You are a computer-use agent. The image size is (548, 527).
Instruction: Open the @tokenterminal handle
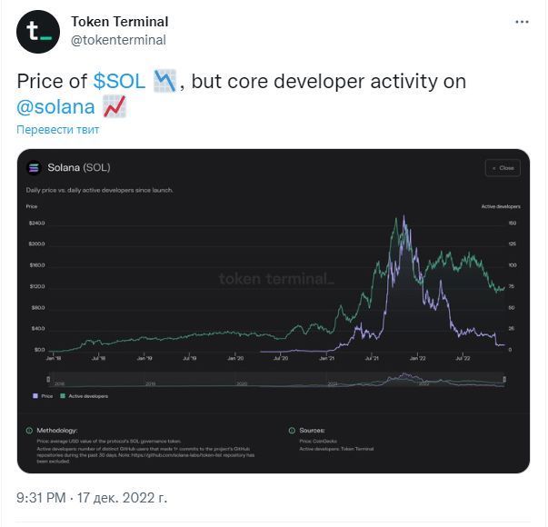pyautogui.click(x=118, y=40)
